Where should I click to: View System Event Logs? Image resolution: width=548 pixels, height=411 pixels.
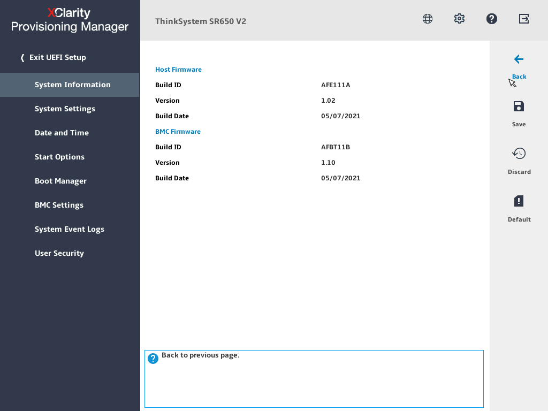click(x=70, y=229)
